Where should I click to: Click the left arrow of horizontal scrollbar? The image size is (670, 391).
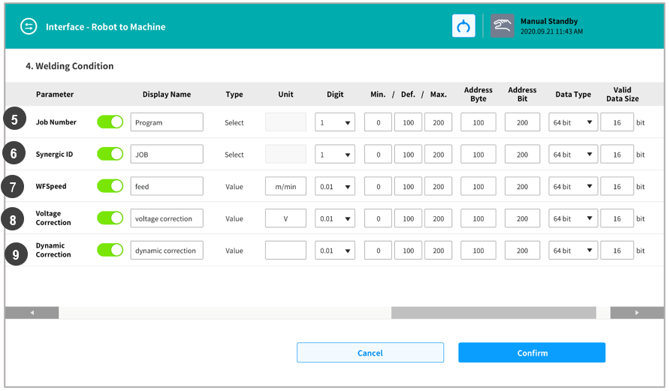(x=32, y=313)
